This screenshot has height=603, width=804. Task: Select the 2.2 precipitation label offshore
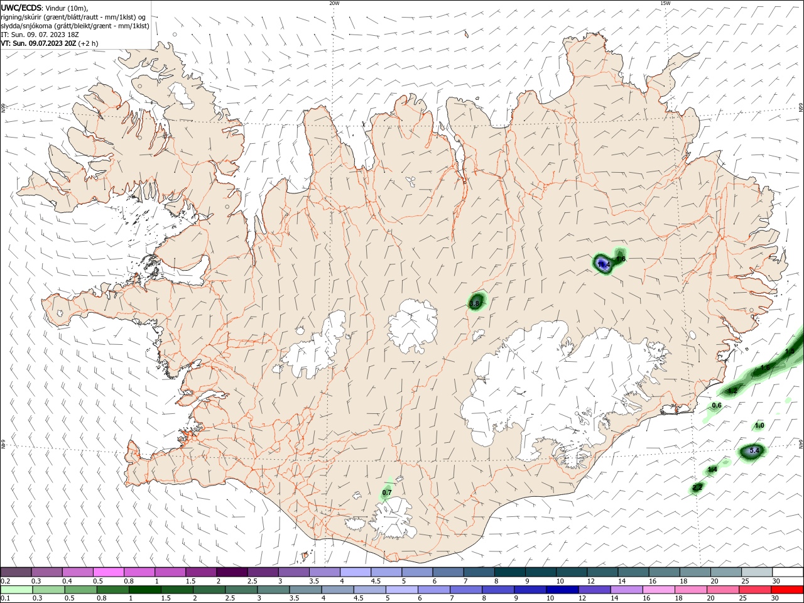[x=697, y=487]
